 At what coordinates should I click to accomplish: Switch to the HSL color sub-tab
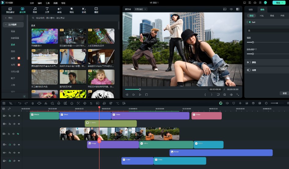[x=262, y=16]
